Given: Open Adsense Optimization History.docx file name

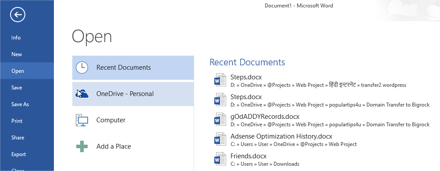Looking at the screenshot, I should pyautogui.click(x=281, y=136).
